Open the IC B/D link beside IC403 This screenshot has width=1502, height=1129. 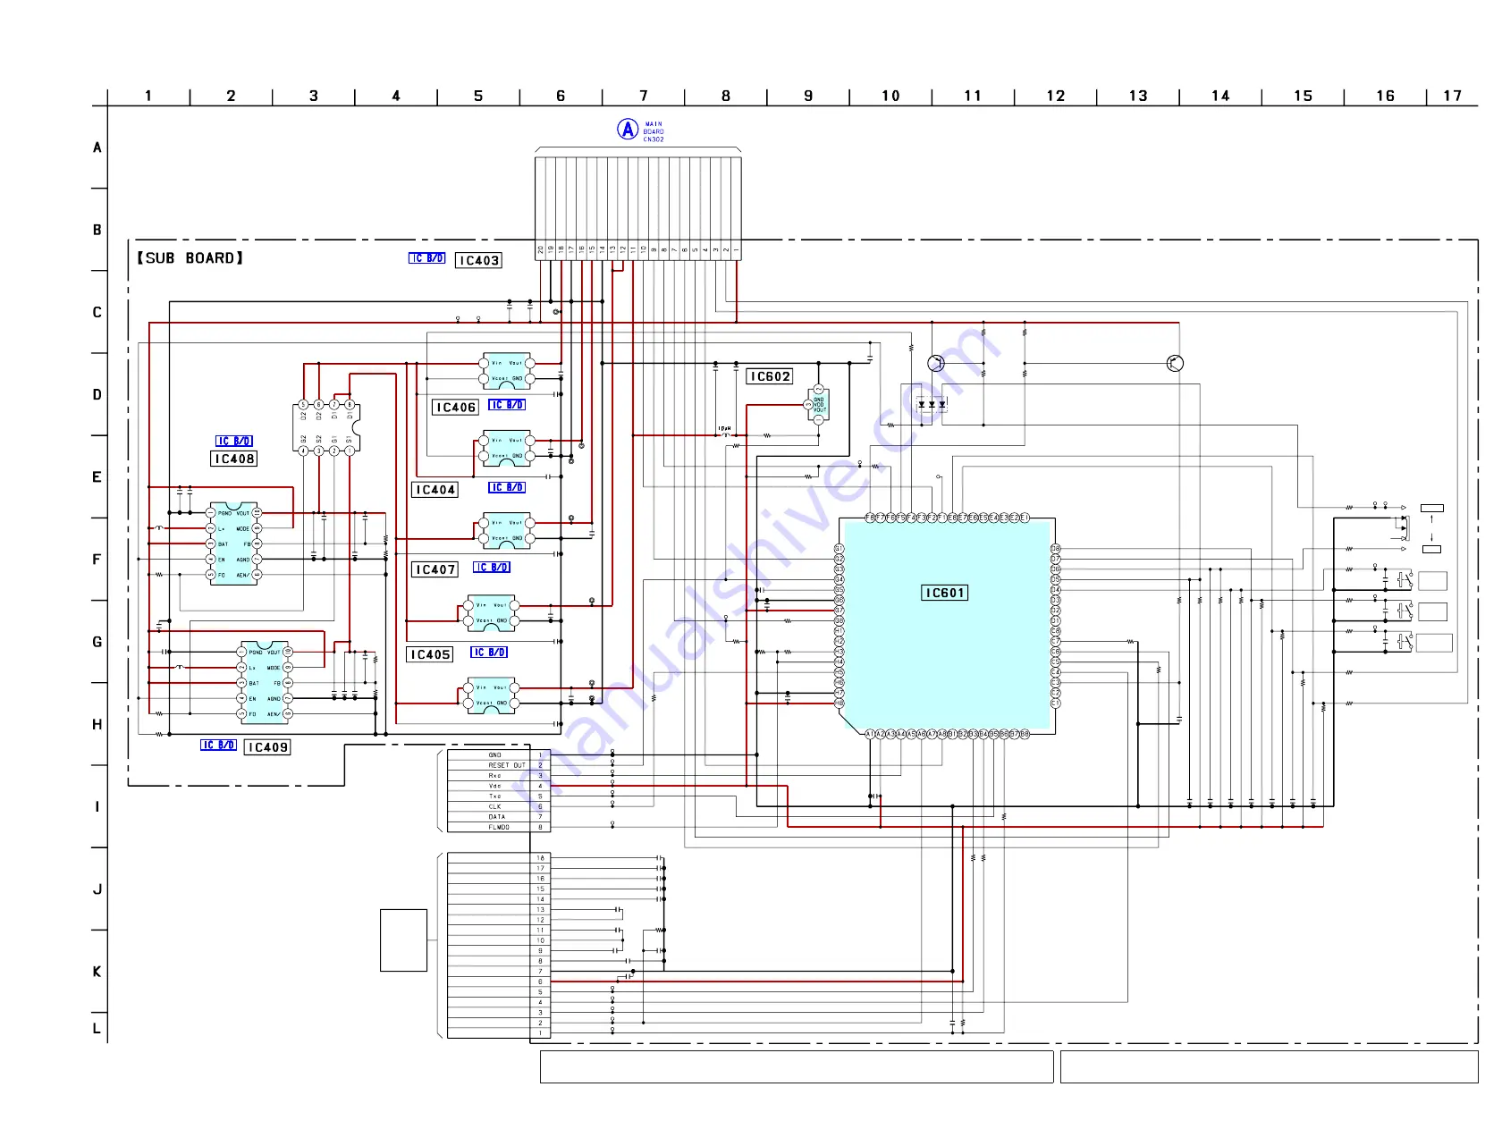[x=427, y=258]
